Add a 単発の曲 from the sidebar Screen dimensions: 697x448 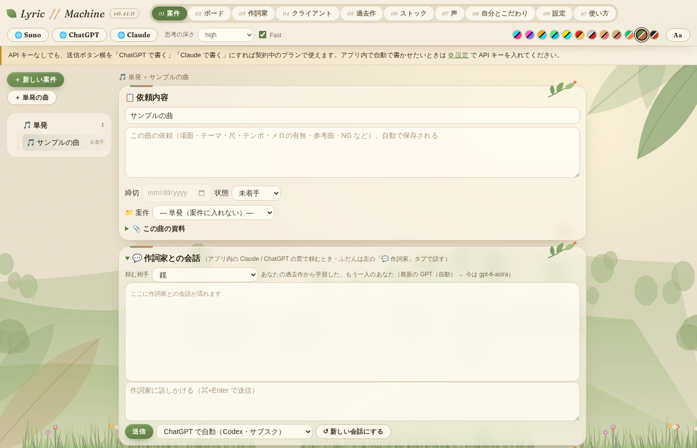point(32,98)
